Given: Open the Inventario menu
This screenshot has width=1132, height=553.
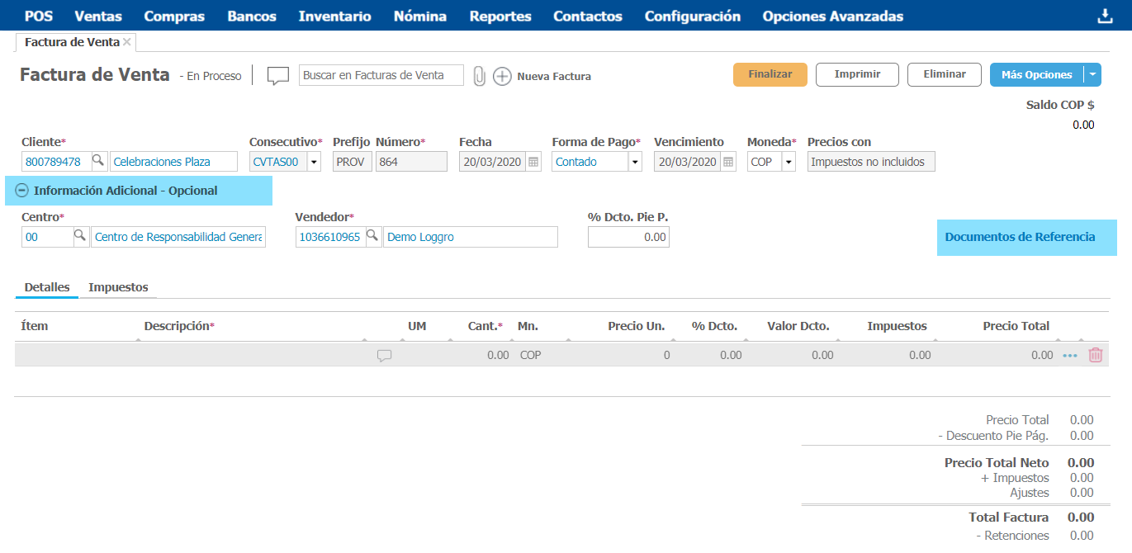Looking at the screenshot, I should tap(334, 17).
